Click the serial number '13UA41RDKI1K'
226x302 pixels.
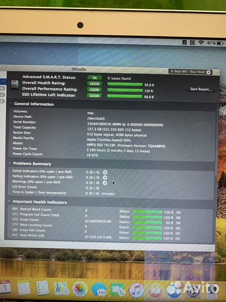tap(99, 124)
